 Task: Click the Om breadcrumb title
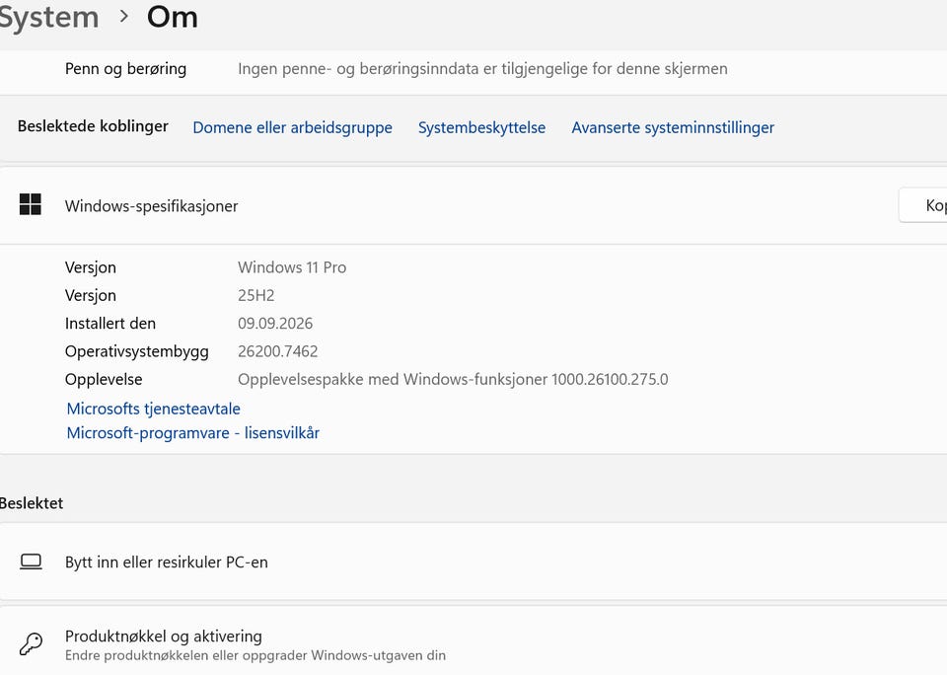point(172,17)
